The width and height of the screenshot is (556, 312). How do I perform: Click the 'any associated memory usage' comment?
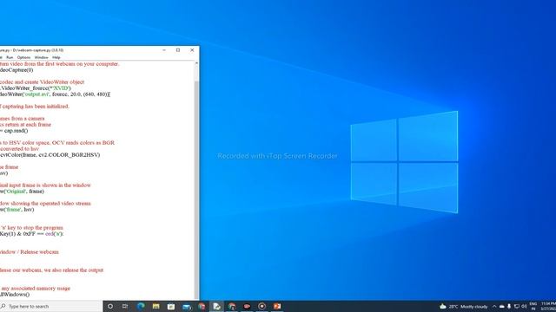click(35, 289)
